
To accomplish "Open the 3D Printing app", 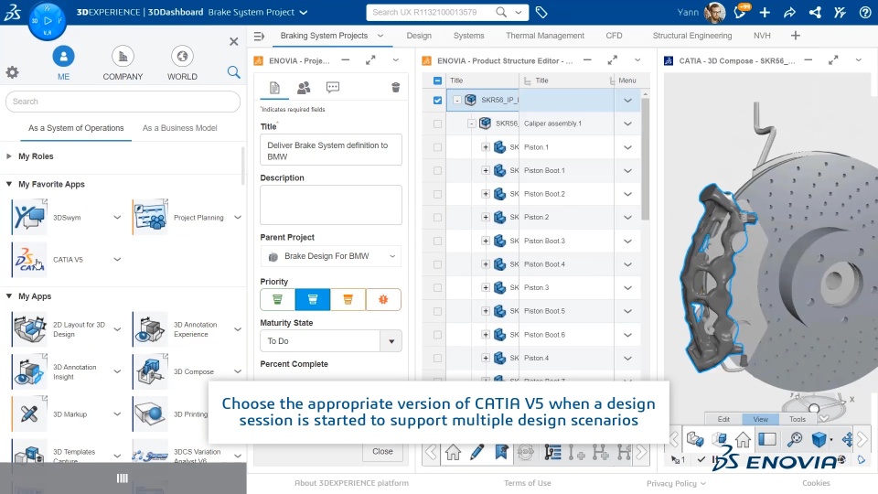I will click(150, 413).
